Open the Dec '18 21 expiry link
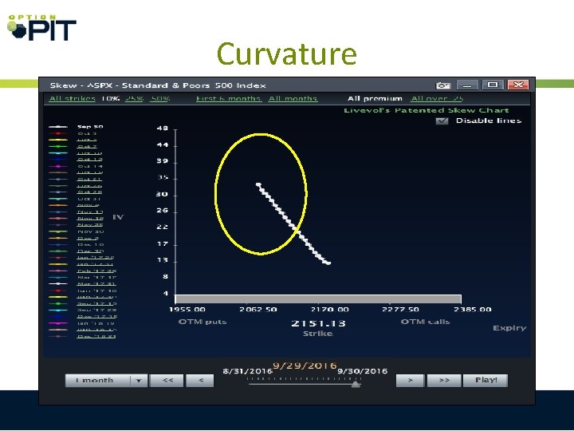Image resolution: width=574 pixels, height=431 pixels. 96,337
